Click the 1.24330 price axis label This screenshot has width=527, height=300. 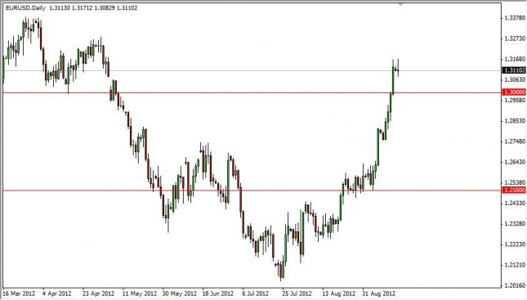pos(515,204)
